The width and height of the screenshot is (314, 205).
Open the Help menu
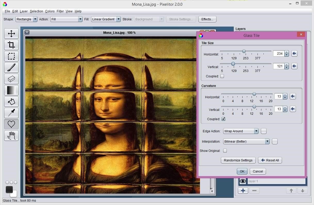pyautogui.click(x=78, y=11)
